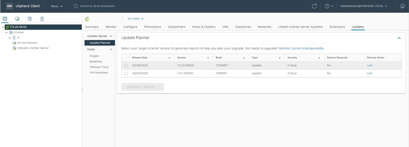Viewport: 409px width, 147px height.
Task: Filter the Type column
Action: pyautogui.click(x=279, y=58)
